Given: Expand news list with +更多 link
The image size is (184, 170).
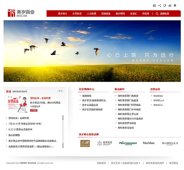Looking at the screenshot, I should tap(60, 91).
